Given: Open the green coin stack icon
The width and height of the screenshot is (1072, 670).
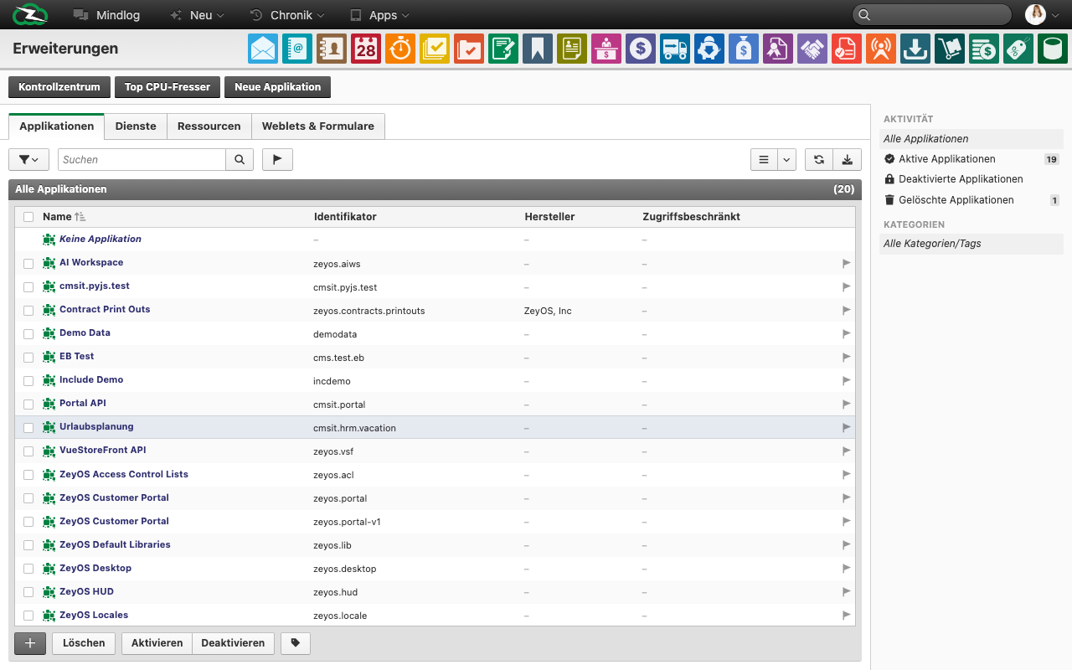Looking at the screenshot, I should click(x=984, y=49).
